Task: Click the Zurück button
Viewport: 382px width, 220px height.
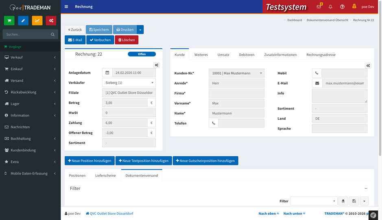Action: click(x=75, y=30)
